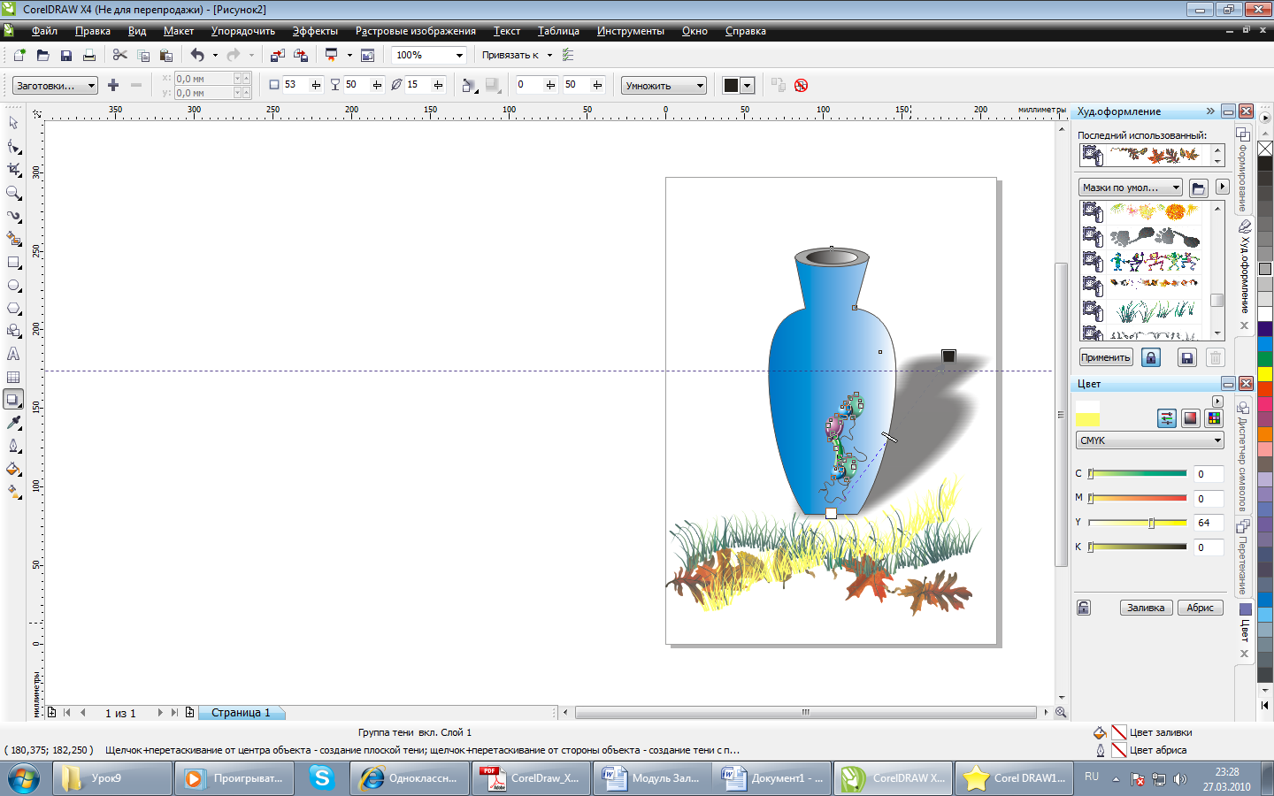Click save icon in artistic media docker
The height and width of the screenshot is (796, 1274).
[x=1187, y=357]
